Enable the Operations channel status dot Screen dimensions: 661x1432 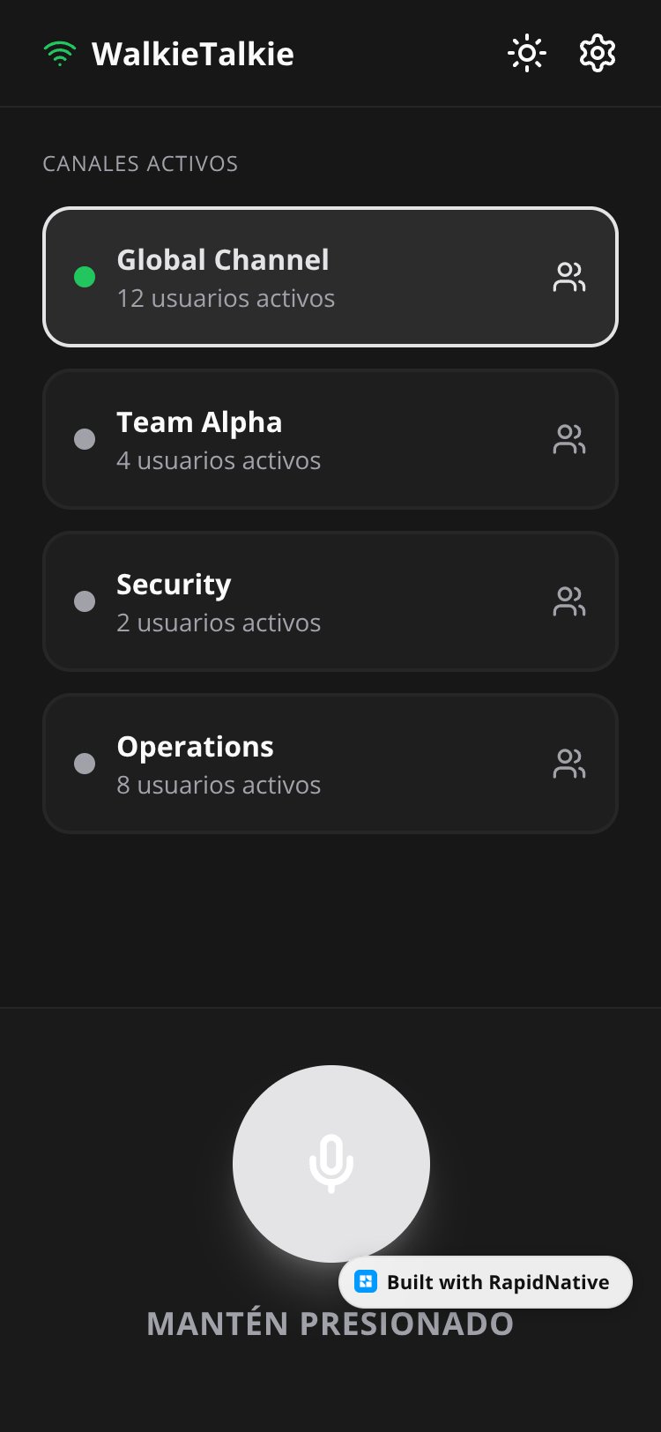pos(85,764)
